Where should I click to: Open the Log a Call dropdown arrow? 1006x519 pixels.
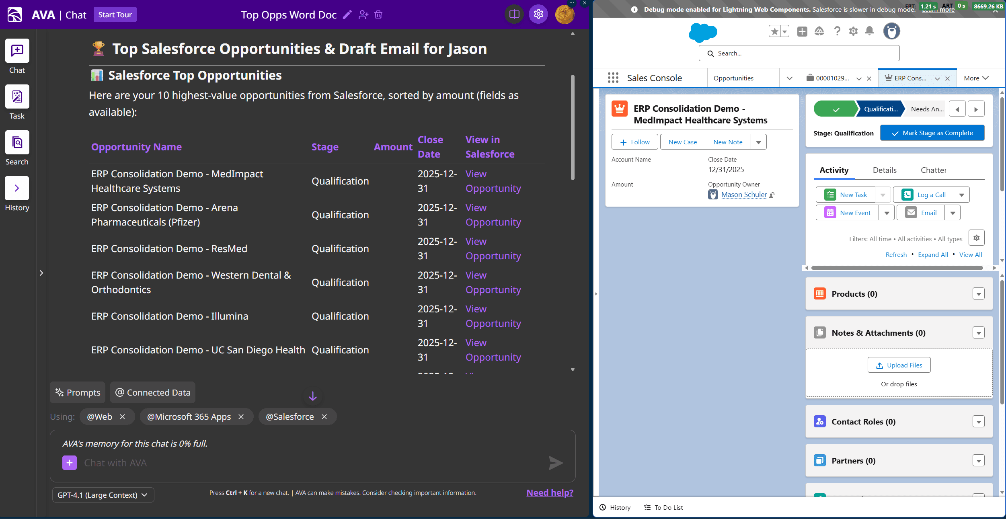pyautogui.click(x=961, y=195)
